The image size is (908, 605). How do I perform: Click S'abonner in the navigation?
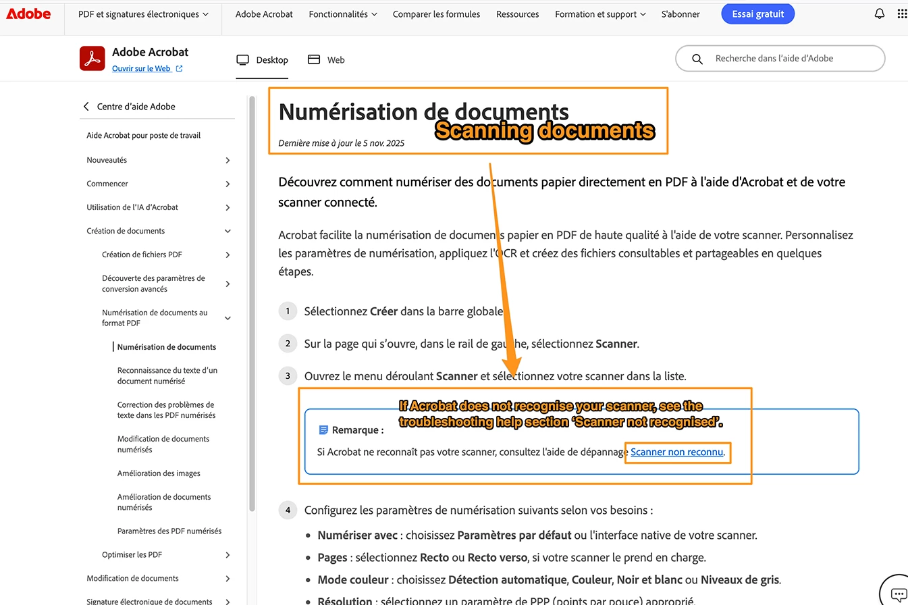coord(680,14)
